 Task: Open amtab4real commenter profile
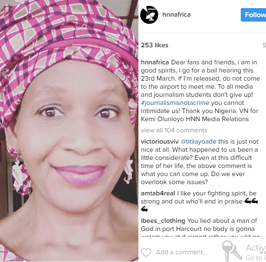click(158, 193)
